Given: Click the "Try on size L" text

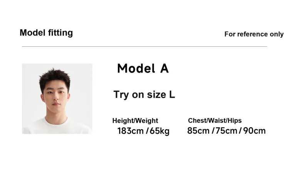Looking at the screenshot, I should coord(144,95).
